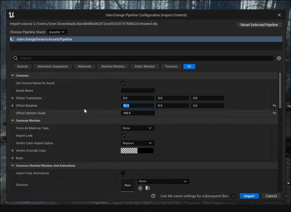
Task: Expand the Vertex Override Color row
Action: [13, 151]
